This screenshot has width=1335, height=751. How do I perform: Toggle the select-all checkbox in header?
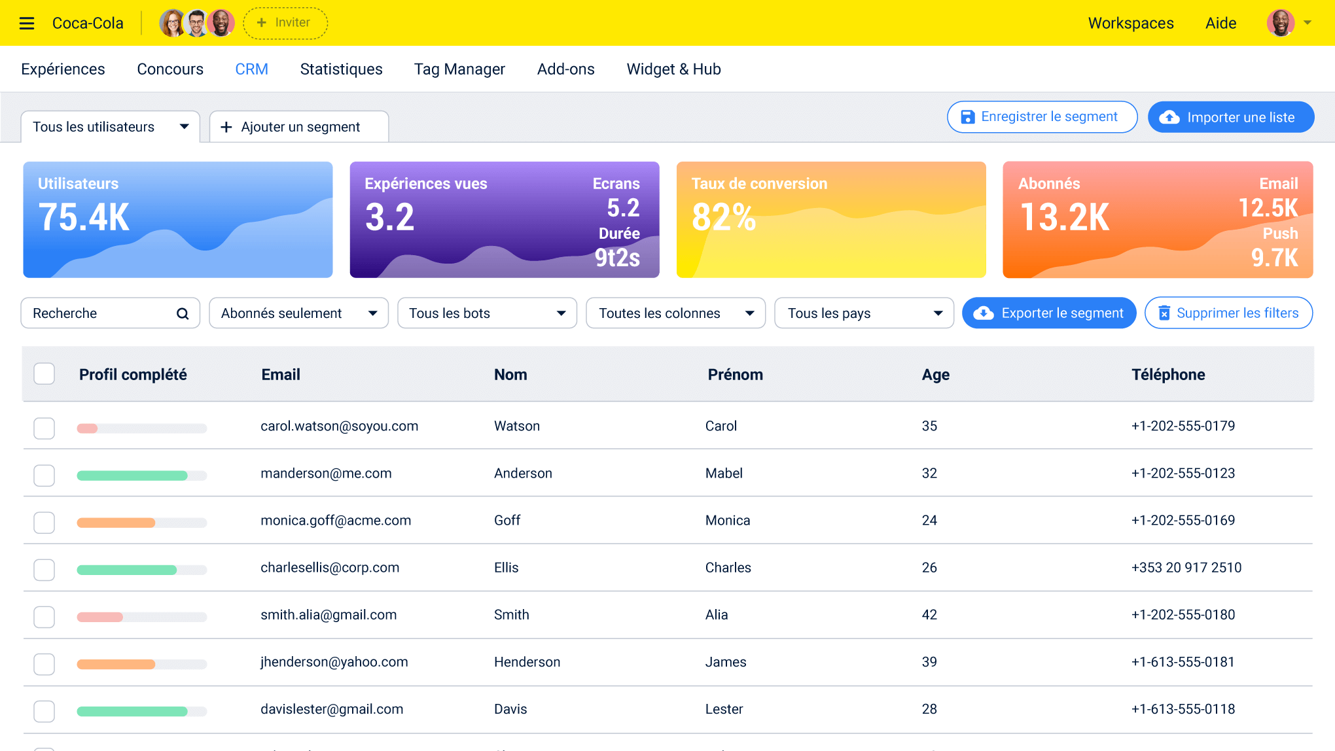click(44, 373)
